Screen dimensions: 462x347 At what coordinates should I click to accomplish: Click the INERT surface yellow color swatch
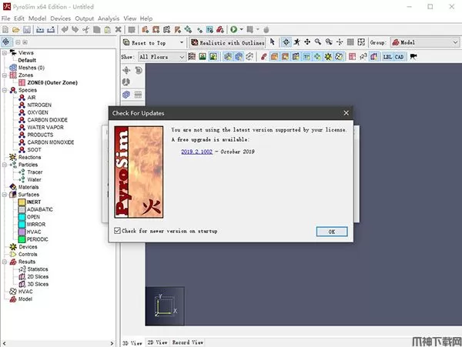22,202
